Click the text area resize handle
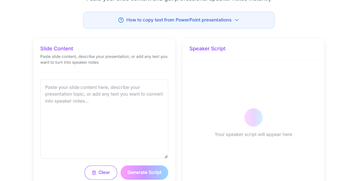362x181 pixels. (x=166, y=156)
